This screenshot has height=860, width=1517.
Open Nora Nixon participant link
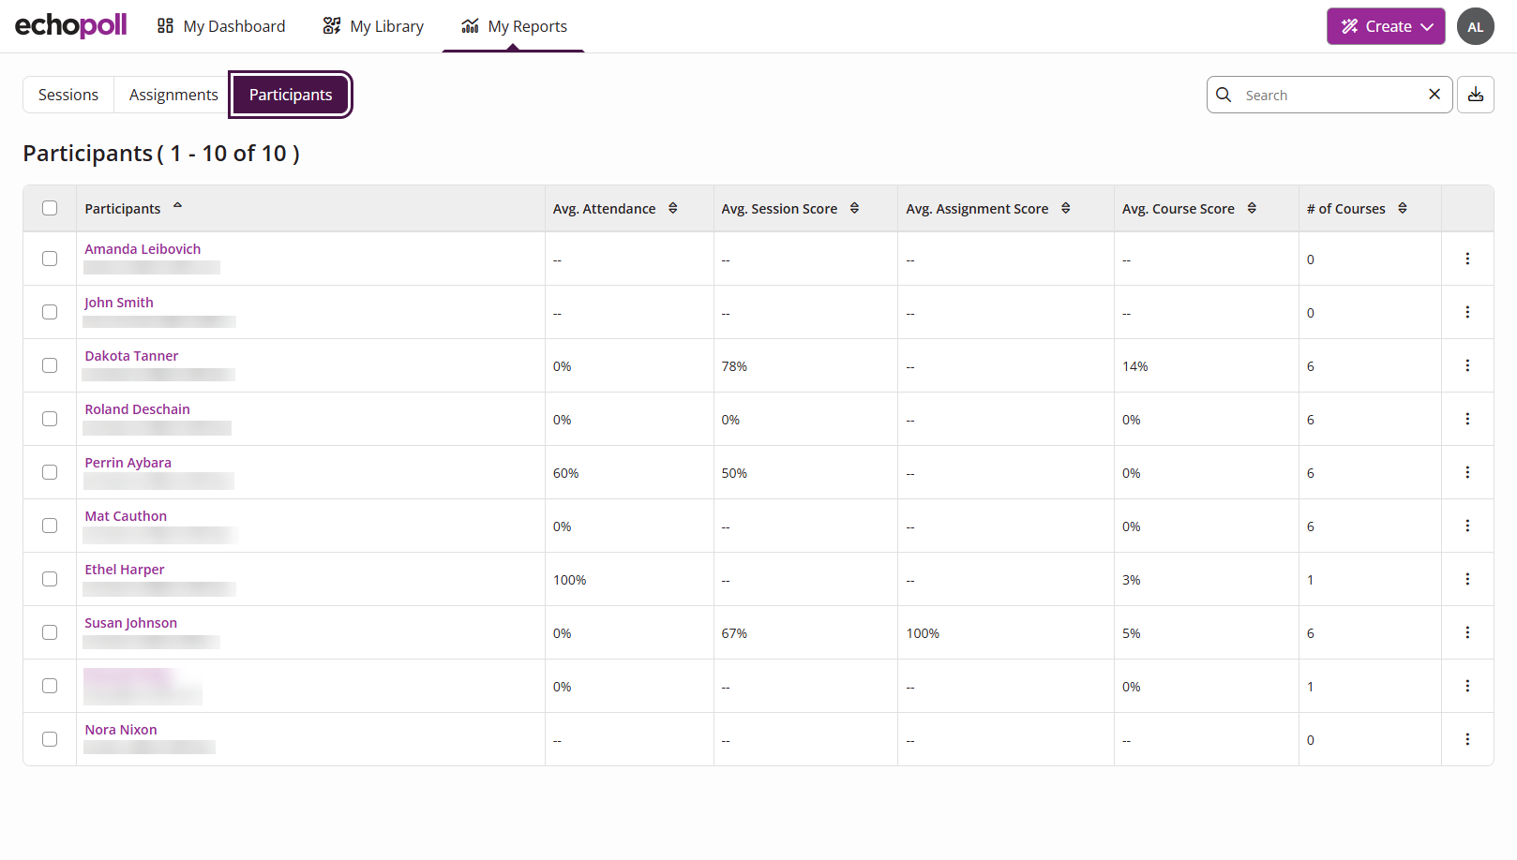[x=121, y=730]
